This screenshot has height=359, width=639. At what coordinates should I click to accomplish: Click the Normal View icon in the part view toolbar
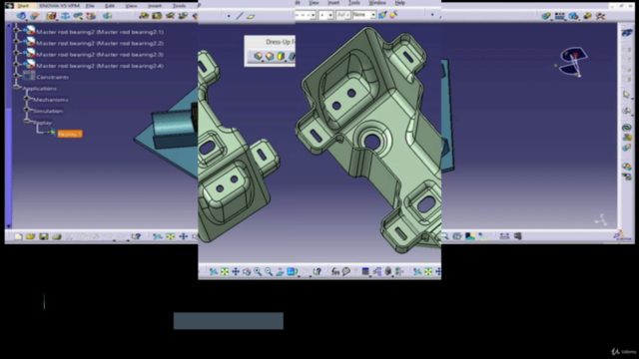[x=280, y=271]
